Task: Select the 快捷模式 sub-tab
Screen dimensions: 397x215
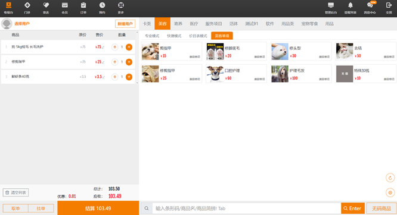Action: (174, 36)
